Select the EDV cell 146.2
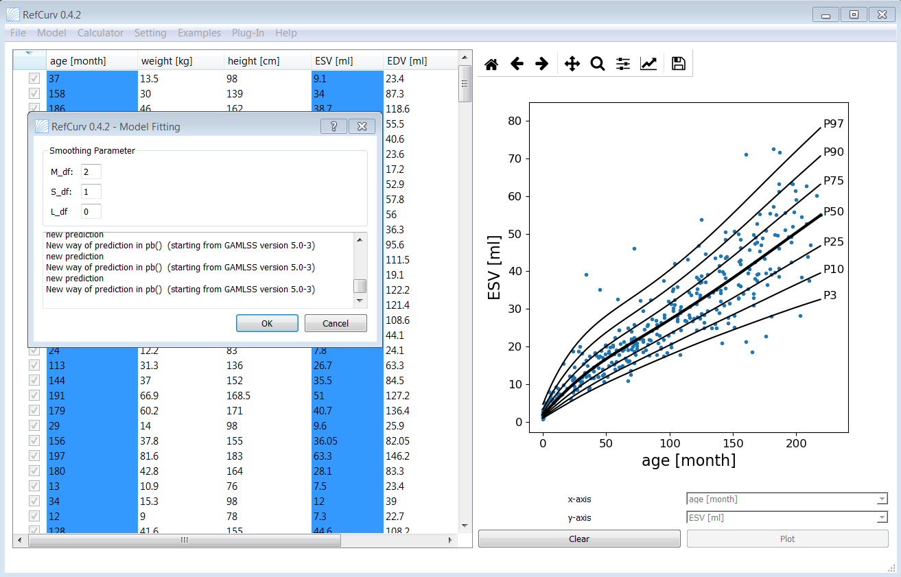This screenshot has width=901, height=577. [420, 456]
